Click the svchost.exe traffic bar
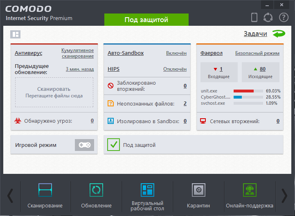This screenshot has height=216, width=295. pos(248,103)
